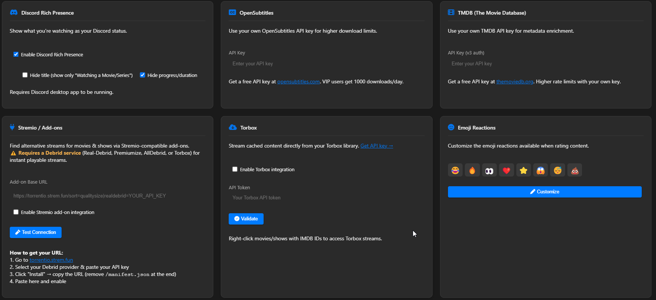
Task: Disable Discord Rich Presence checkbox
Action: (x=16, y=54)
